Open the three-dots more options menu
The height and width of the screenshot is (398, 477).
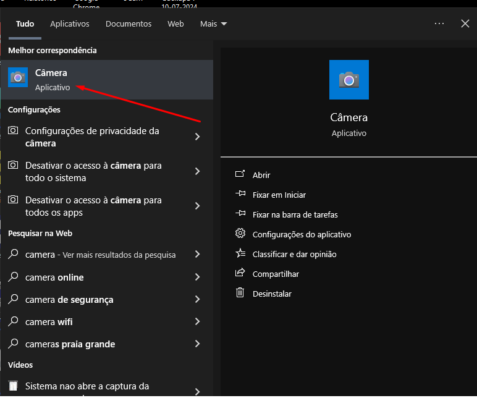[x=439, y=23]
